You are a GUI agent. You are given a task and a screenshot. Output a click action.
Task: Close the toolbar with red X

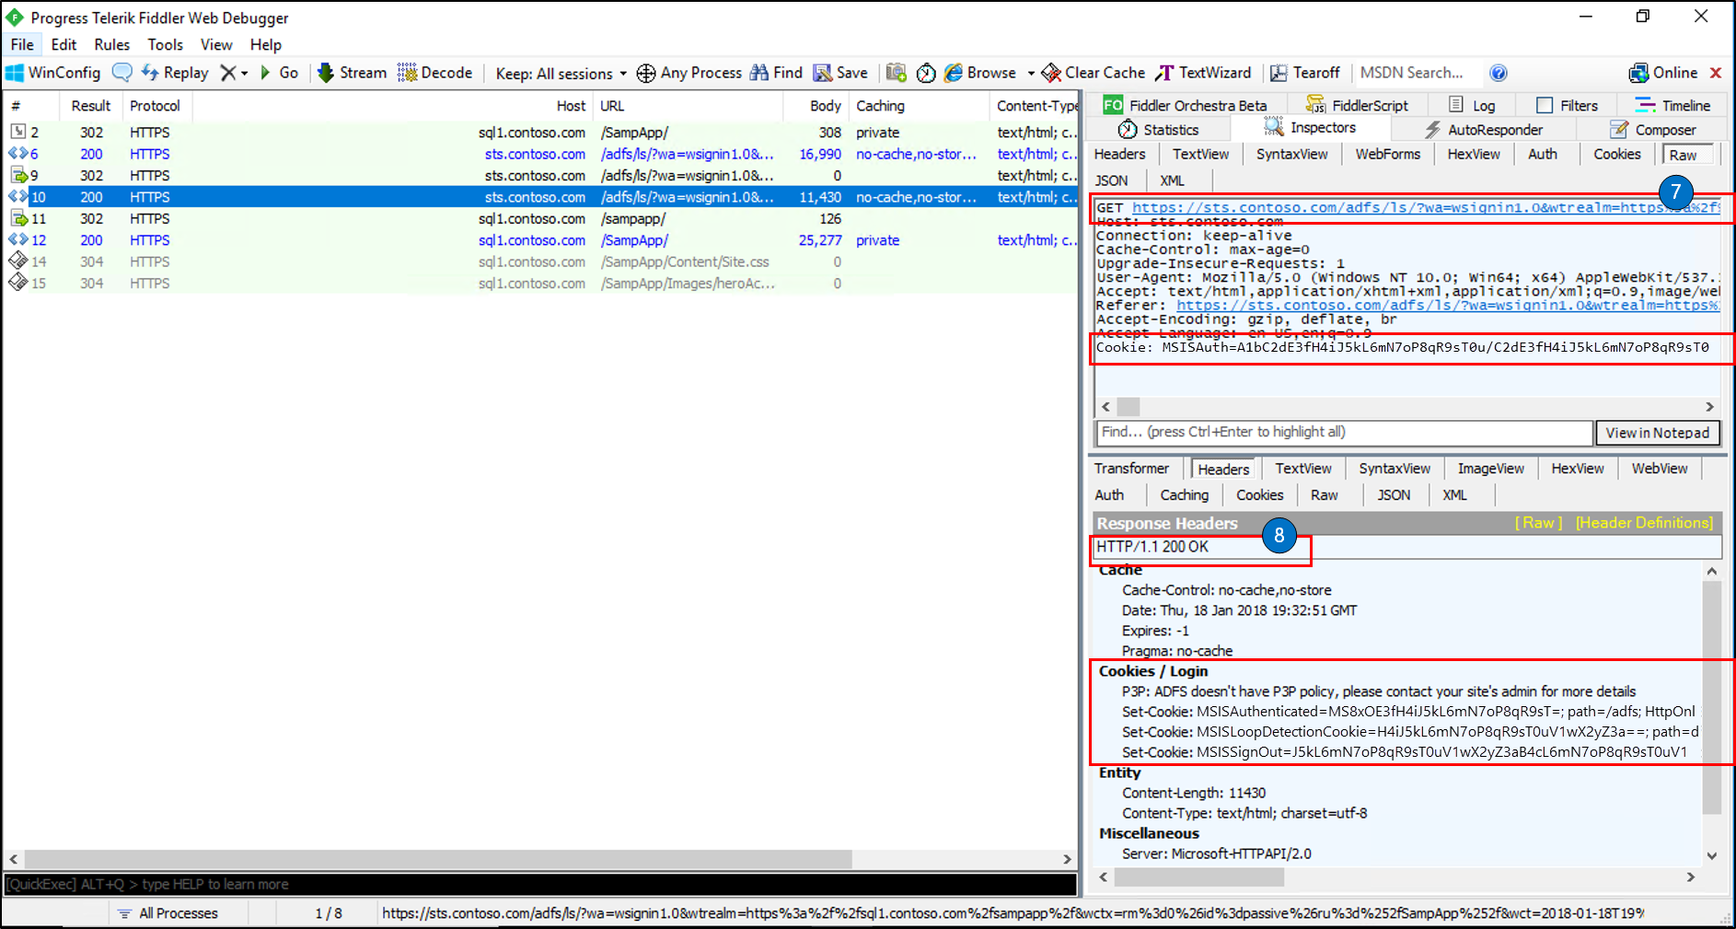click(x=1716, y=73)
